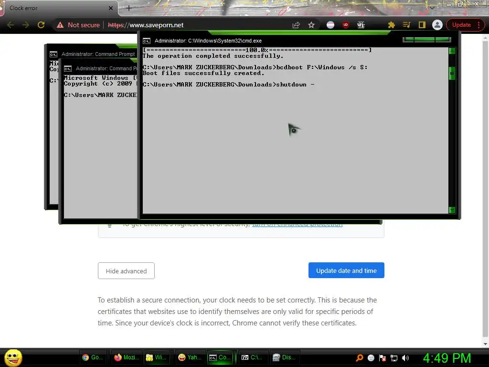Share this page via the share icon

click(296, 25)
